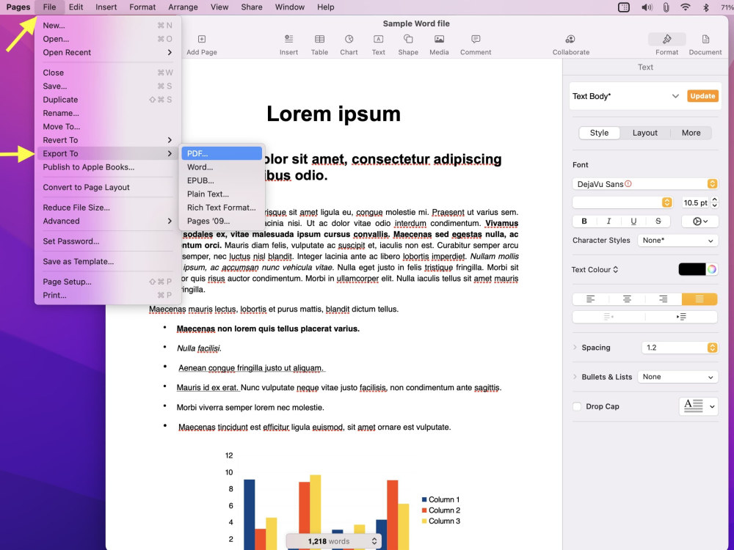Open the Arrange menu

click(x=183, y=7)
